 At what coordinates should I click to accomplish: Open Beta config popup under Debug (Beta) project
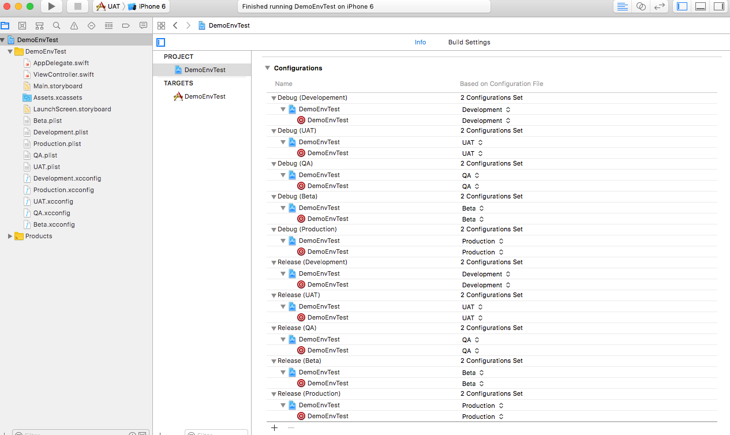pos(473,208)
